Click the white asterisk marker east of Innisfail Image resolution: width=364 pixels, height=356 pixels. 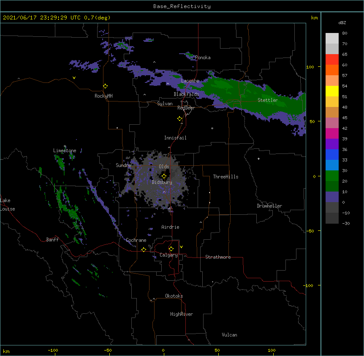click(212, 128)
